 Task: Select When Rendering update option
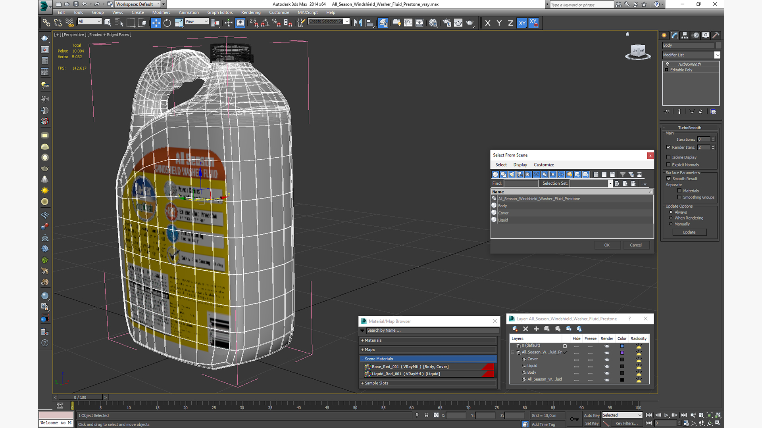click(x=671, y=218)
